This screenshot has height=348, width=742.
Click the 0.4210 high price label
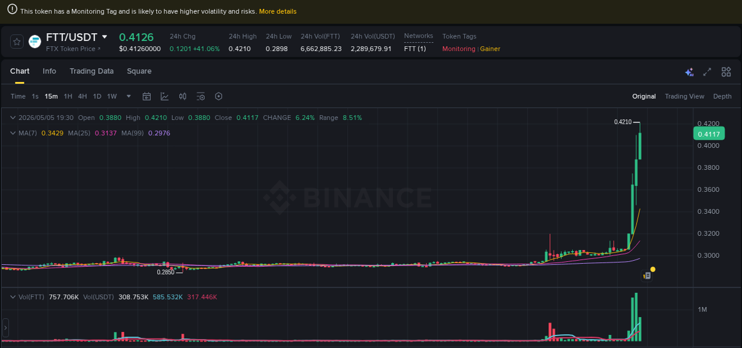(622, 122)
